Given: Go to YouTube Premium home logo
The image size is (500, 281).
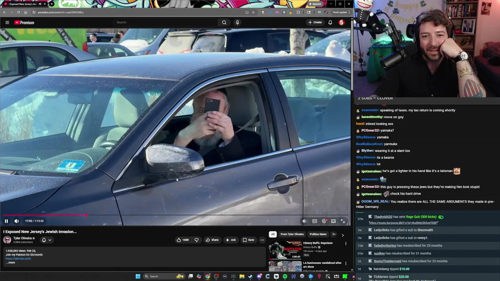Looking at the screenshot, I should pyautogui.click(x=24, y=22).
